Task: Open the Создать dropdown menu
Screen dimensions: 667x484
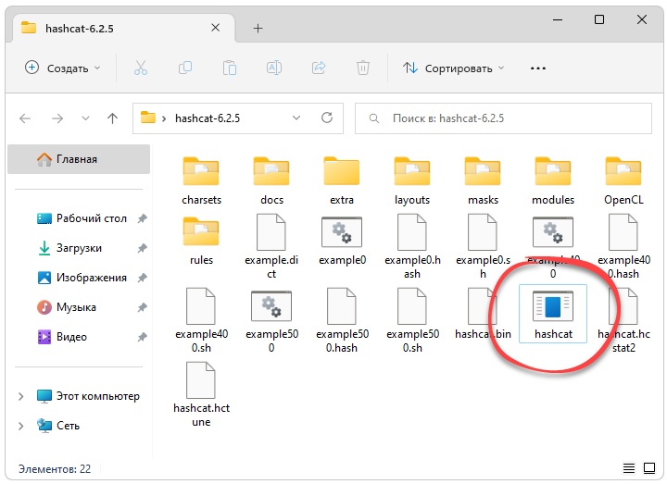Action: coord(63,68)
